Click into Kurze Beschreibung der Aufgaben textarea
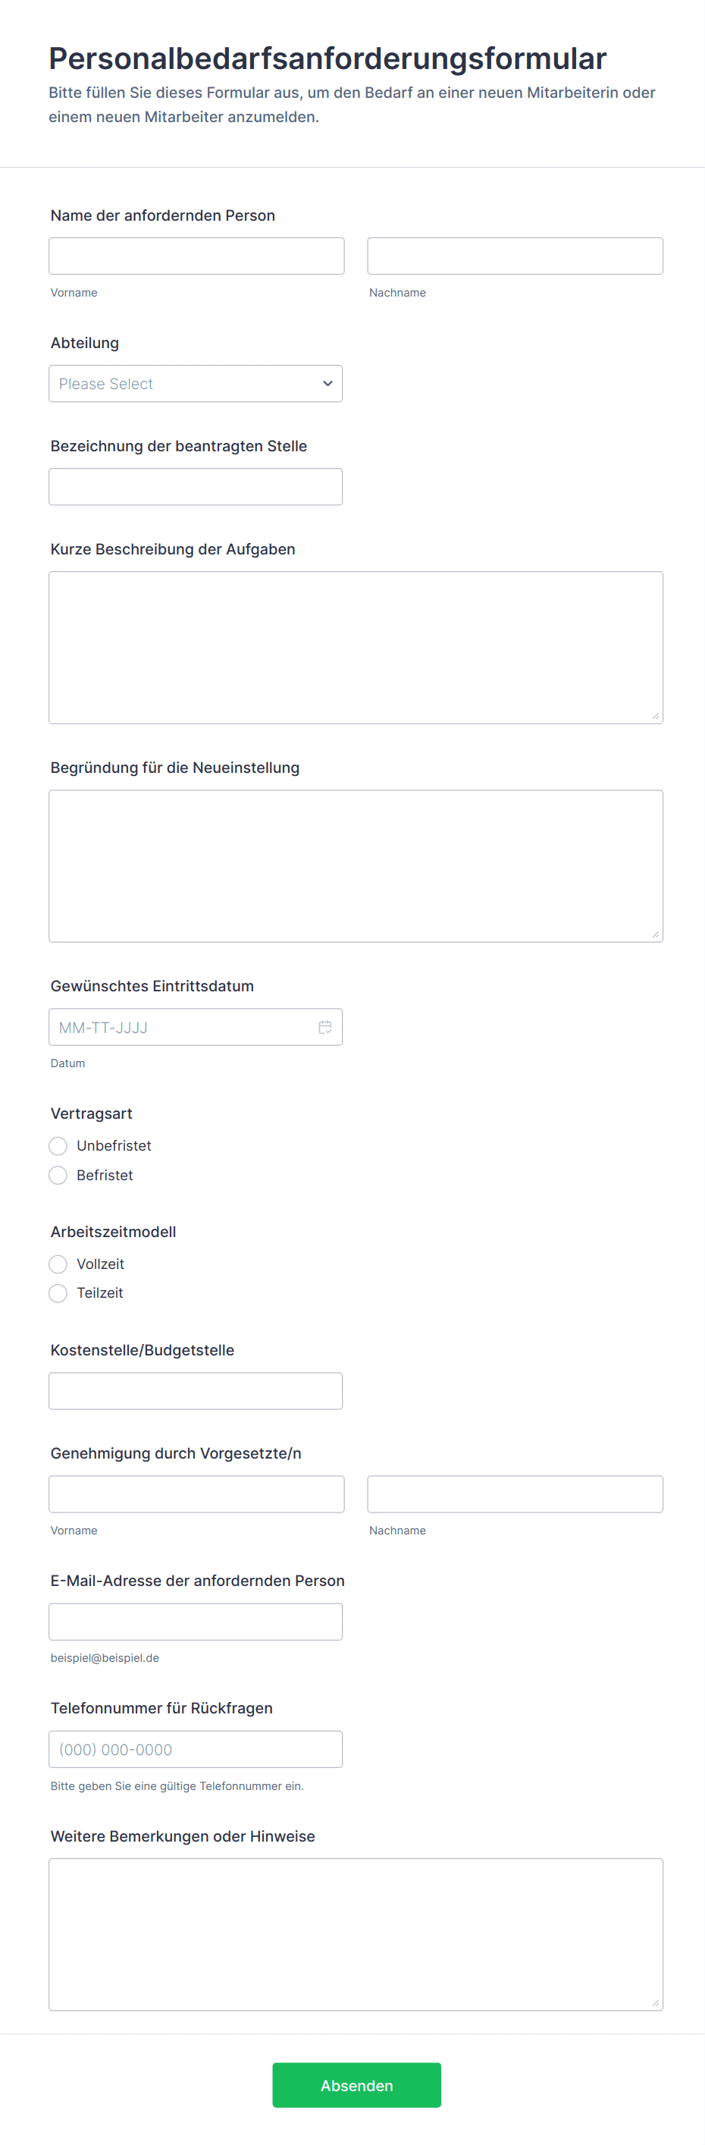Viewport: 705px width, 2145px height. (x=356, y=647)
